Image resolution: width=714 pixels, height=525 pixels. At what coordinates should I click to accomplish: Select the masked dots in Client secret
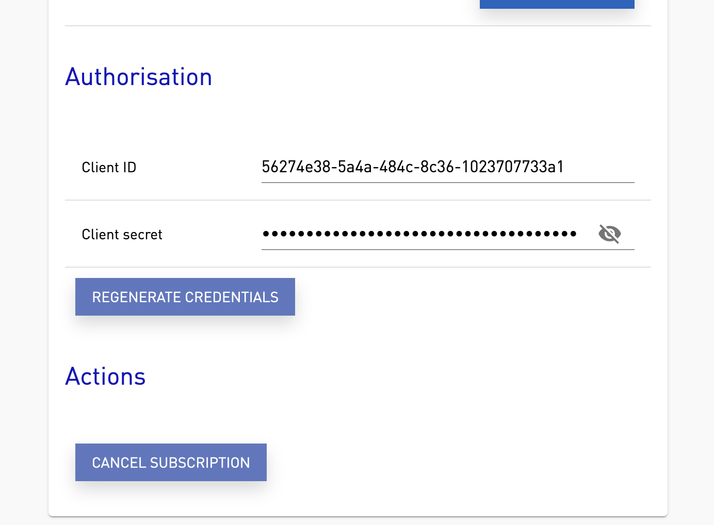(419, 234)
